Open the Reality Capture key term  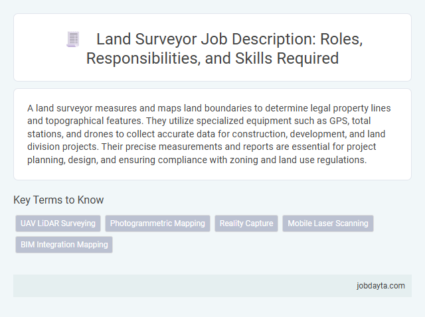[x=246, y=223]
